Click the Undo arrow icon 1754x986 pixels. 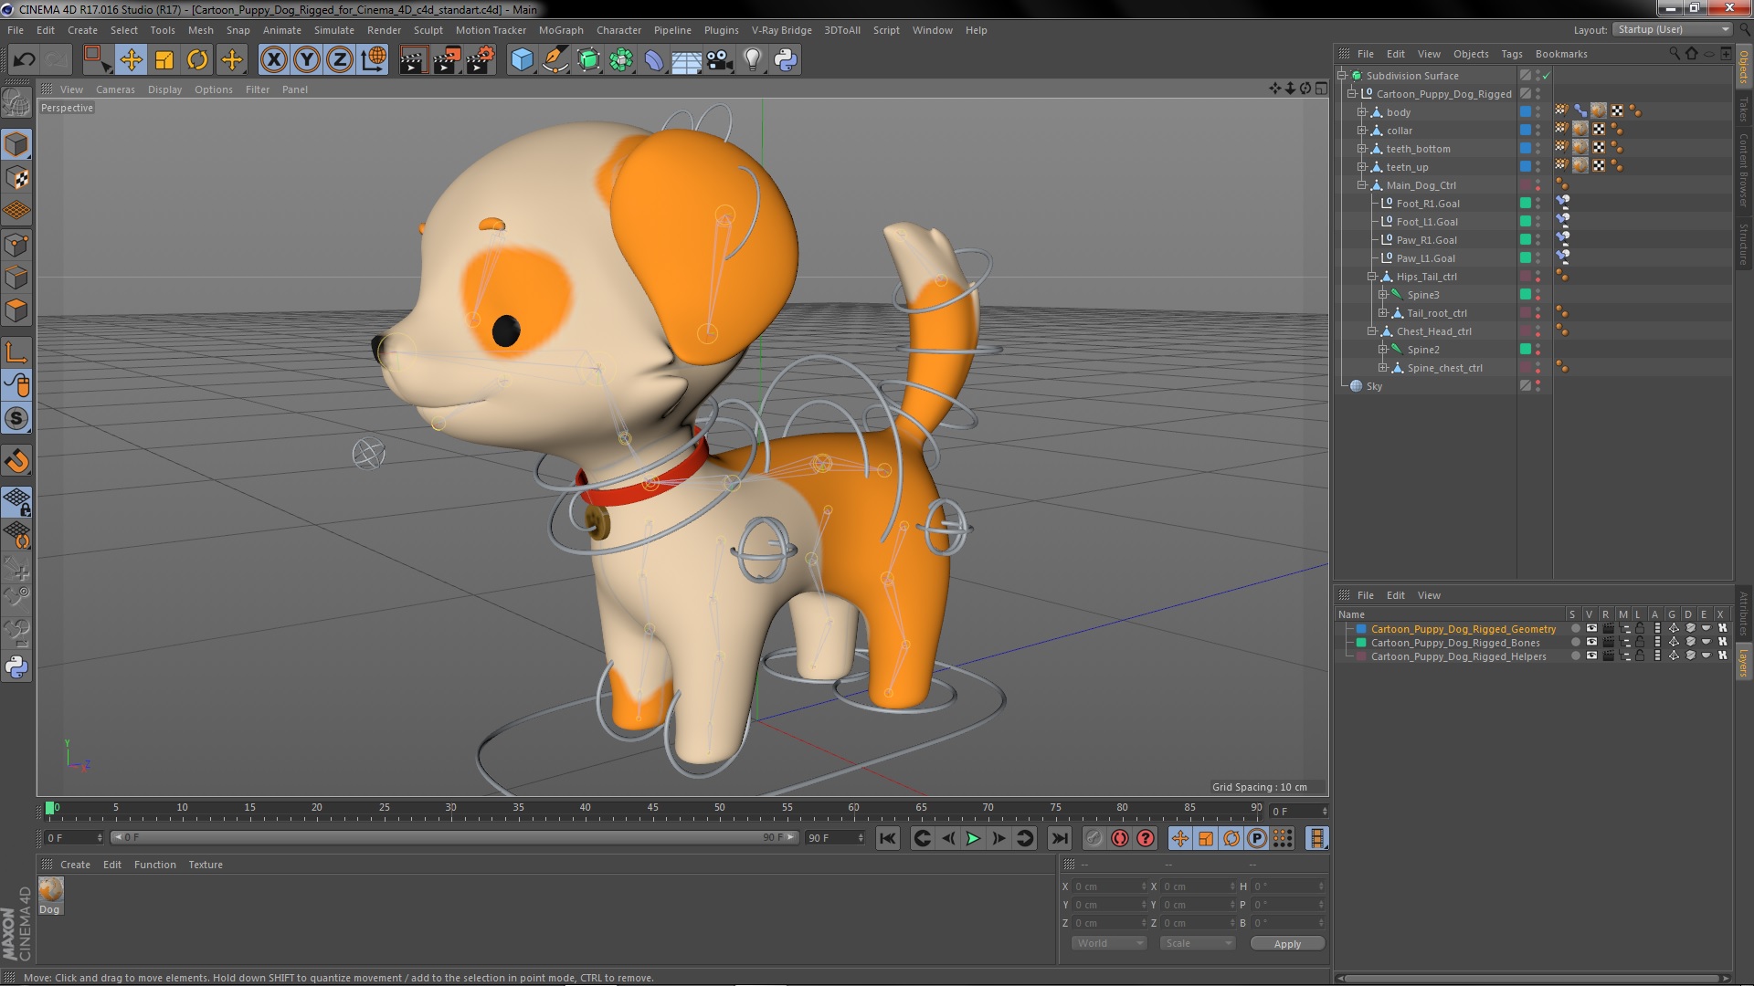click(24, 60)
